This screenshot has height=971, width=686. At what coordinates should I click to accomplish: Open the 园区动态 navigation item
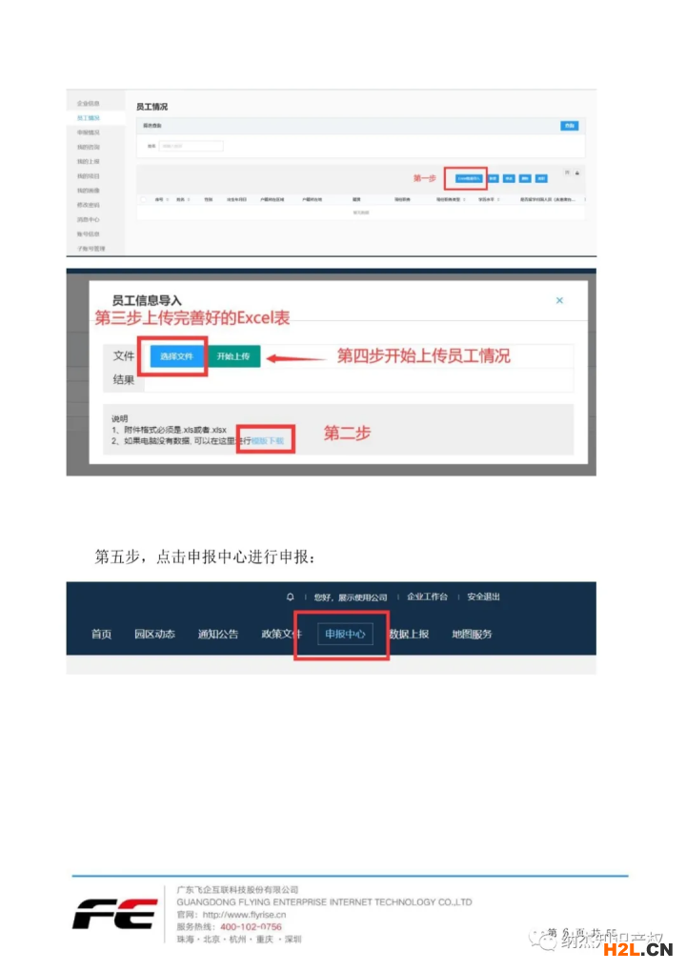(x=154, y=634)
